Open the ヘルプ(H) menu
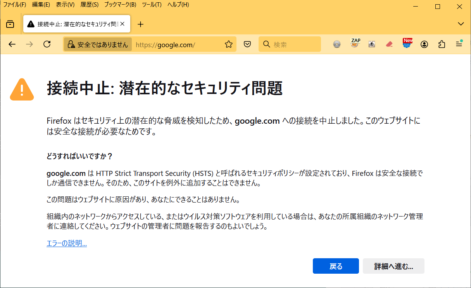The height and width of the screenshot is (288, 471). [x=178, y=5]
